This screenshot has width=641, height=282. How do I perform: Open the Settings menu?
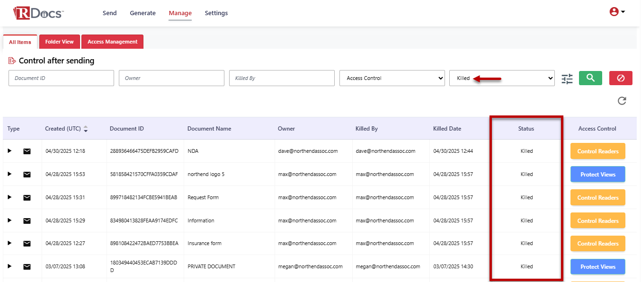[x=216, y=13]
